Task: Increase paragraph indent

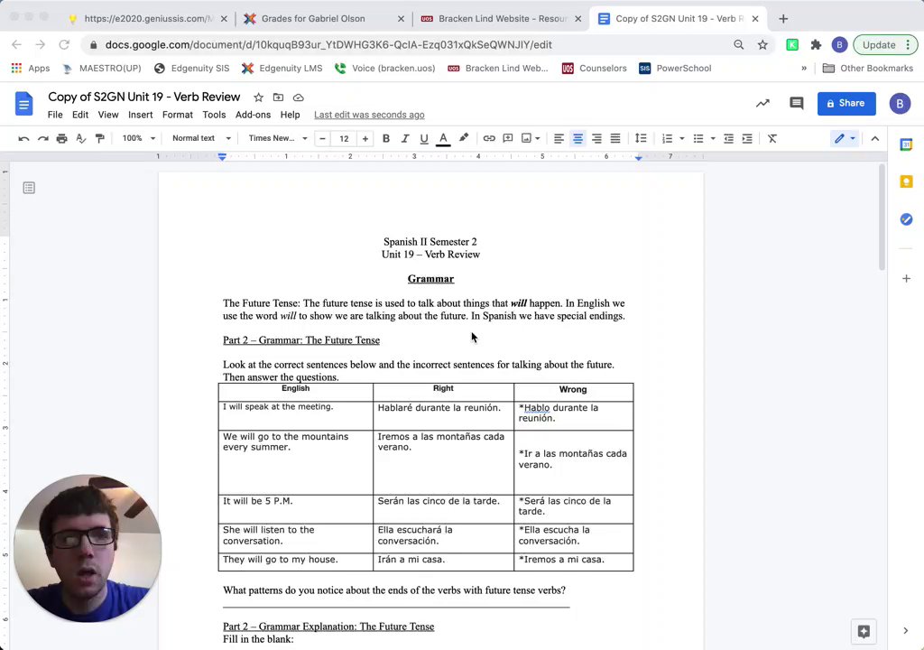Action: point(747,139)
